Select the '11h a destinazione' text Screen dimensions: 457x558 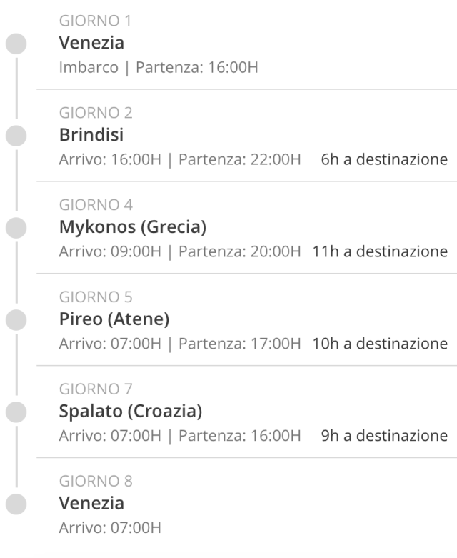coord(380,251)
